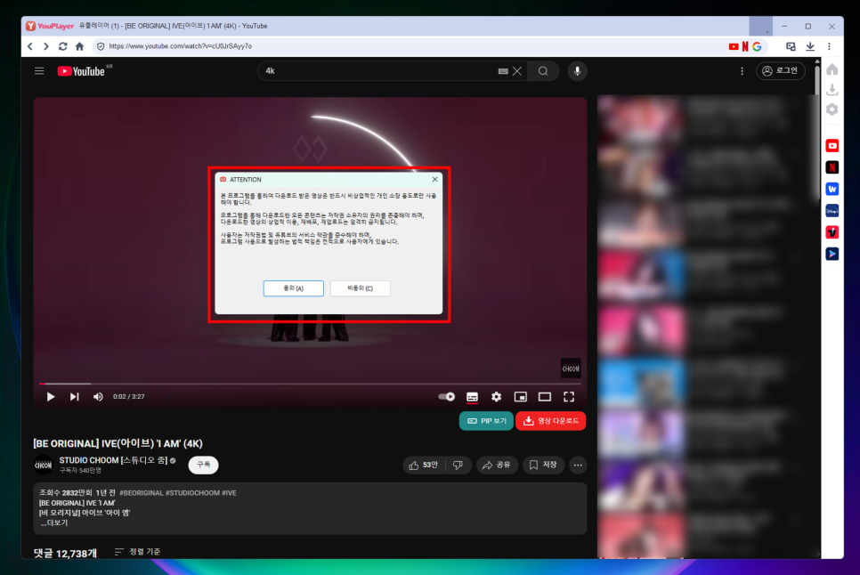
Task: Play the video
Action: 51,396
